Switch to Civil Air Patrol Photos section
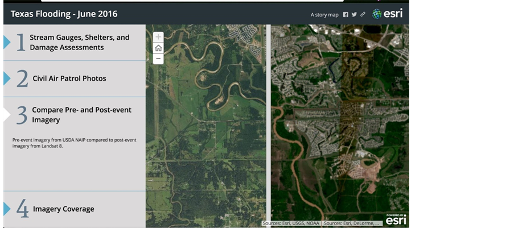The image size is (514, 228). [69, 78]
